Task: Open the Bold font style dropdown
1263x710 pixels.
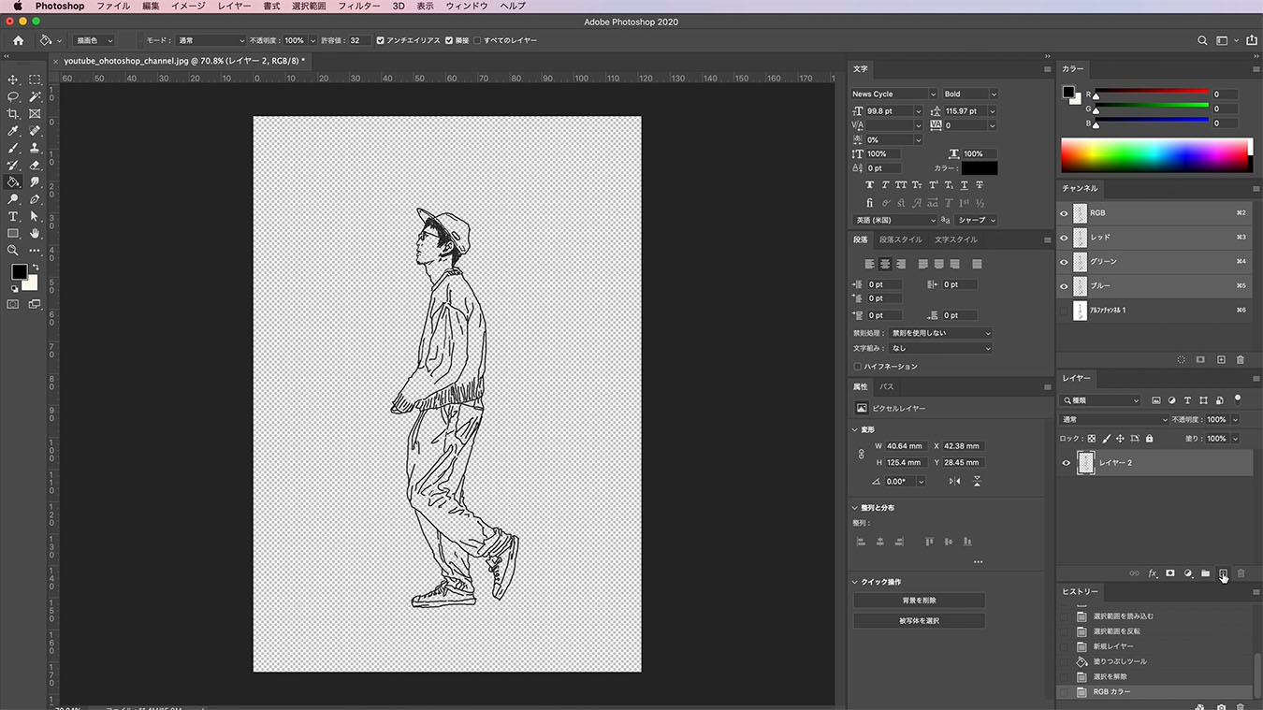Action: [x=970, y=94]
